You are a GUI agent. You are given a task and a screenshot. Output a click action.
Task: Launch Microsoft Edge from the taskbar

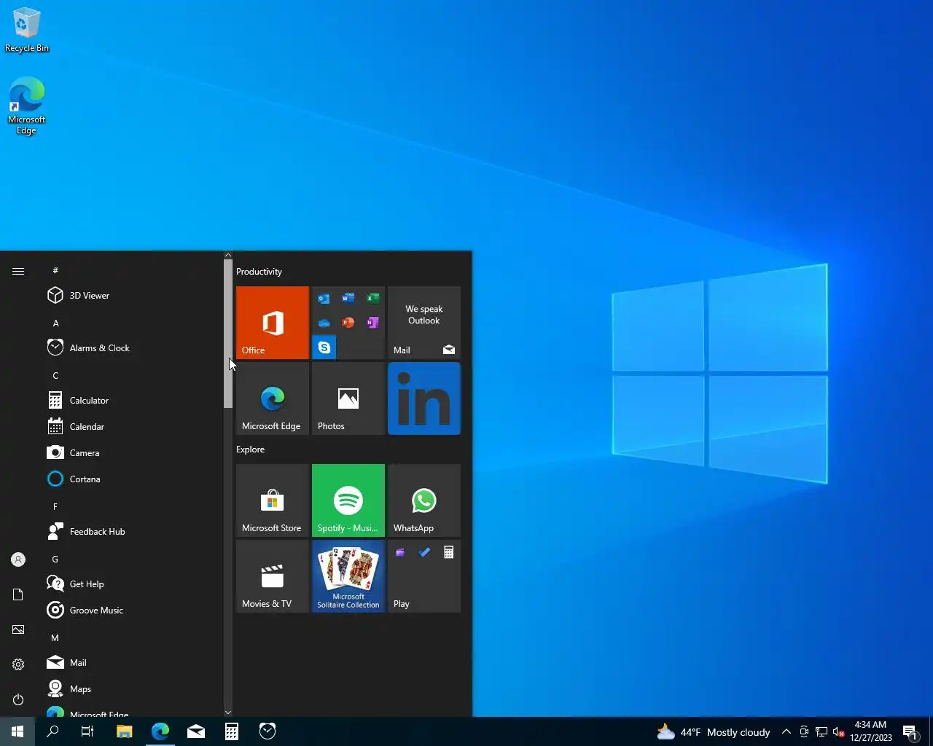tap(160, 731)
